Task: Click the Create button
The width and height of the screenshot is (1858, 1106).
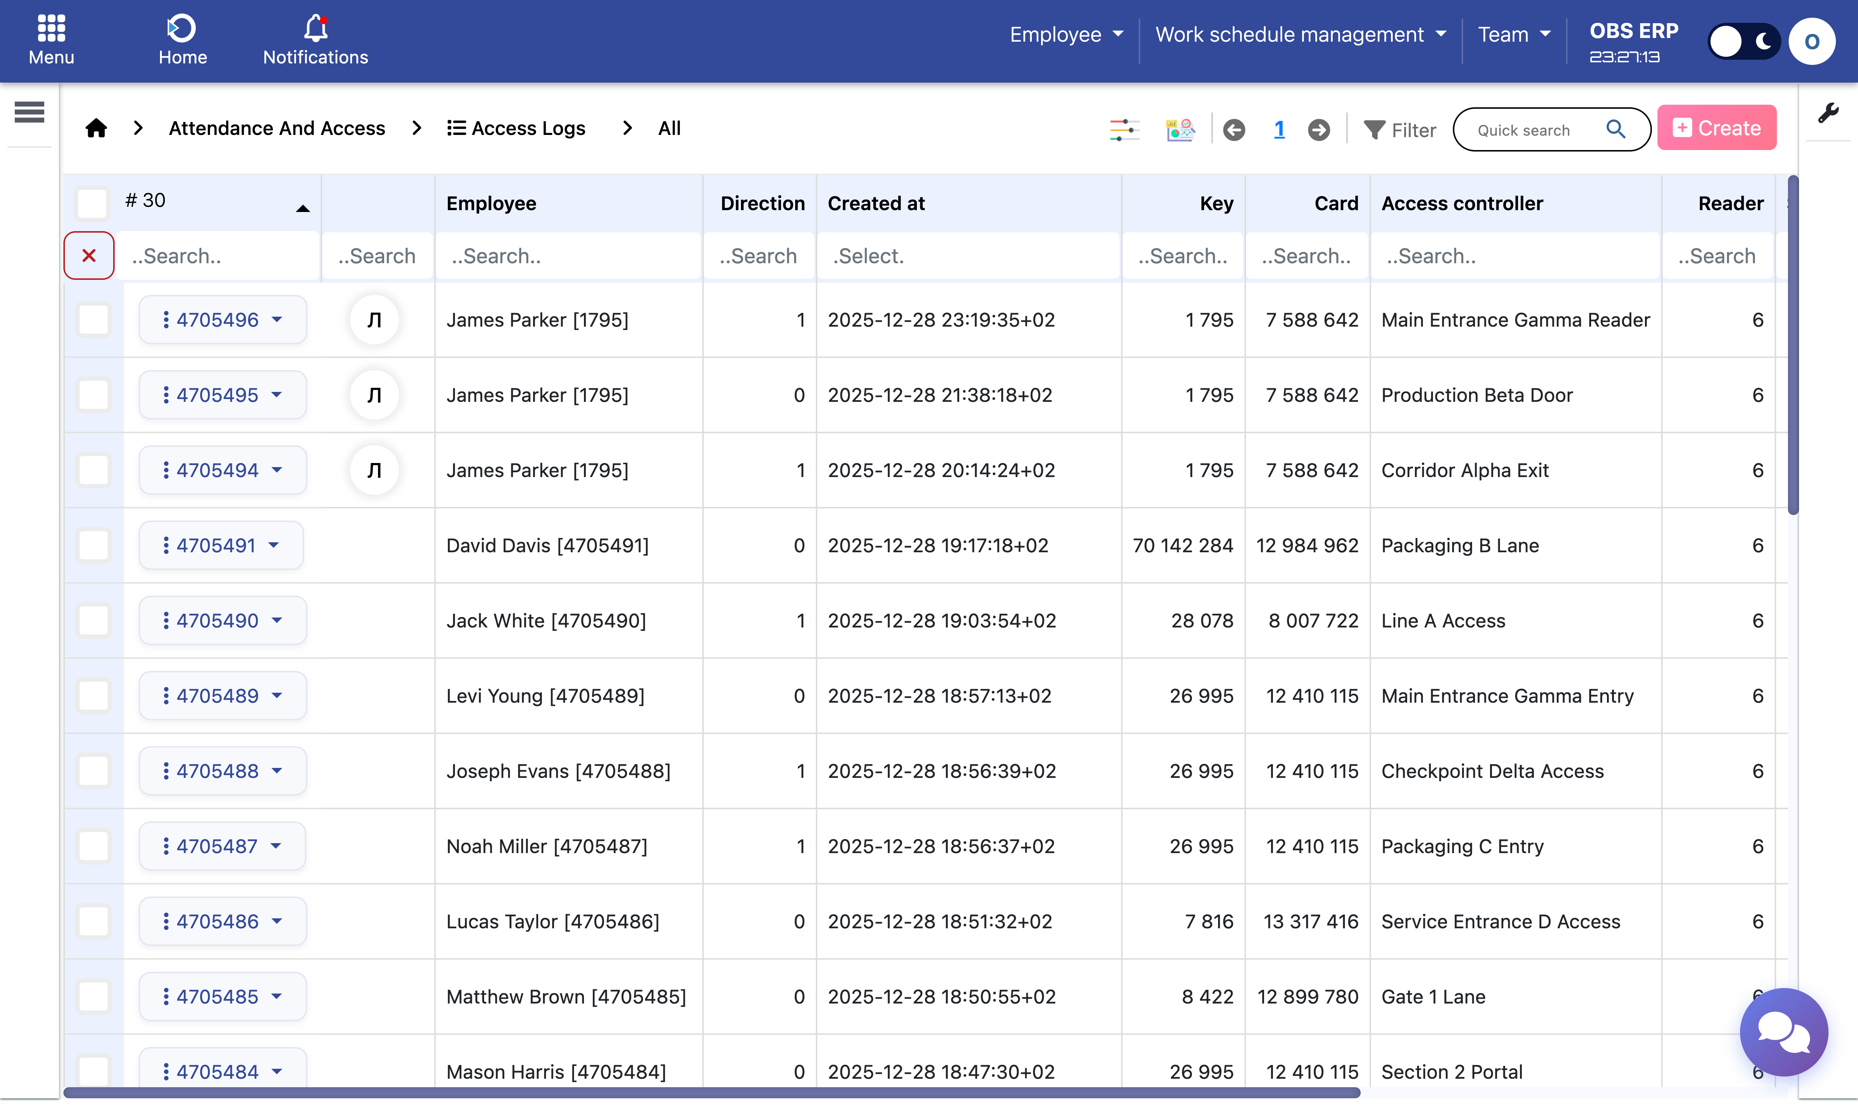Action: (x=1716, y=128)
